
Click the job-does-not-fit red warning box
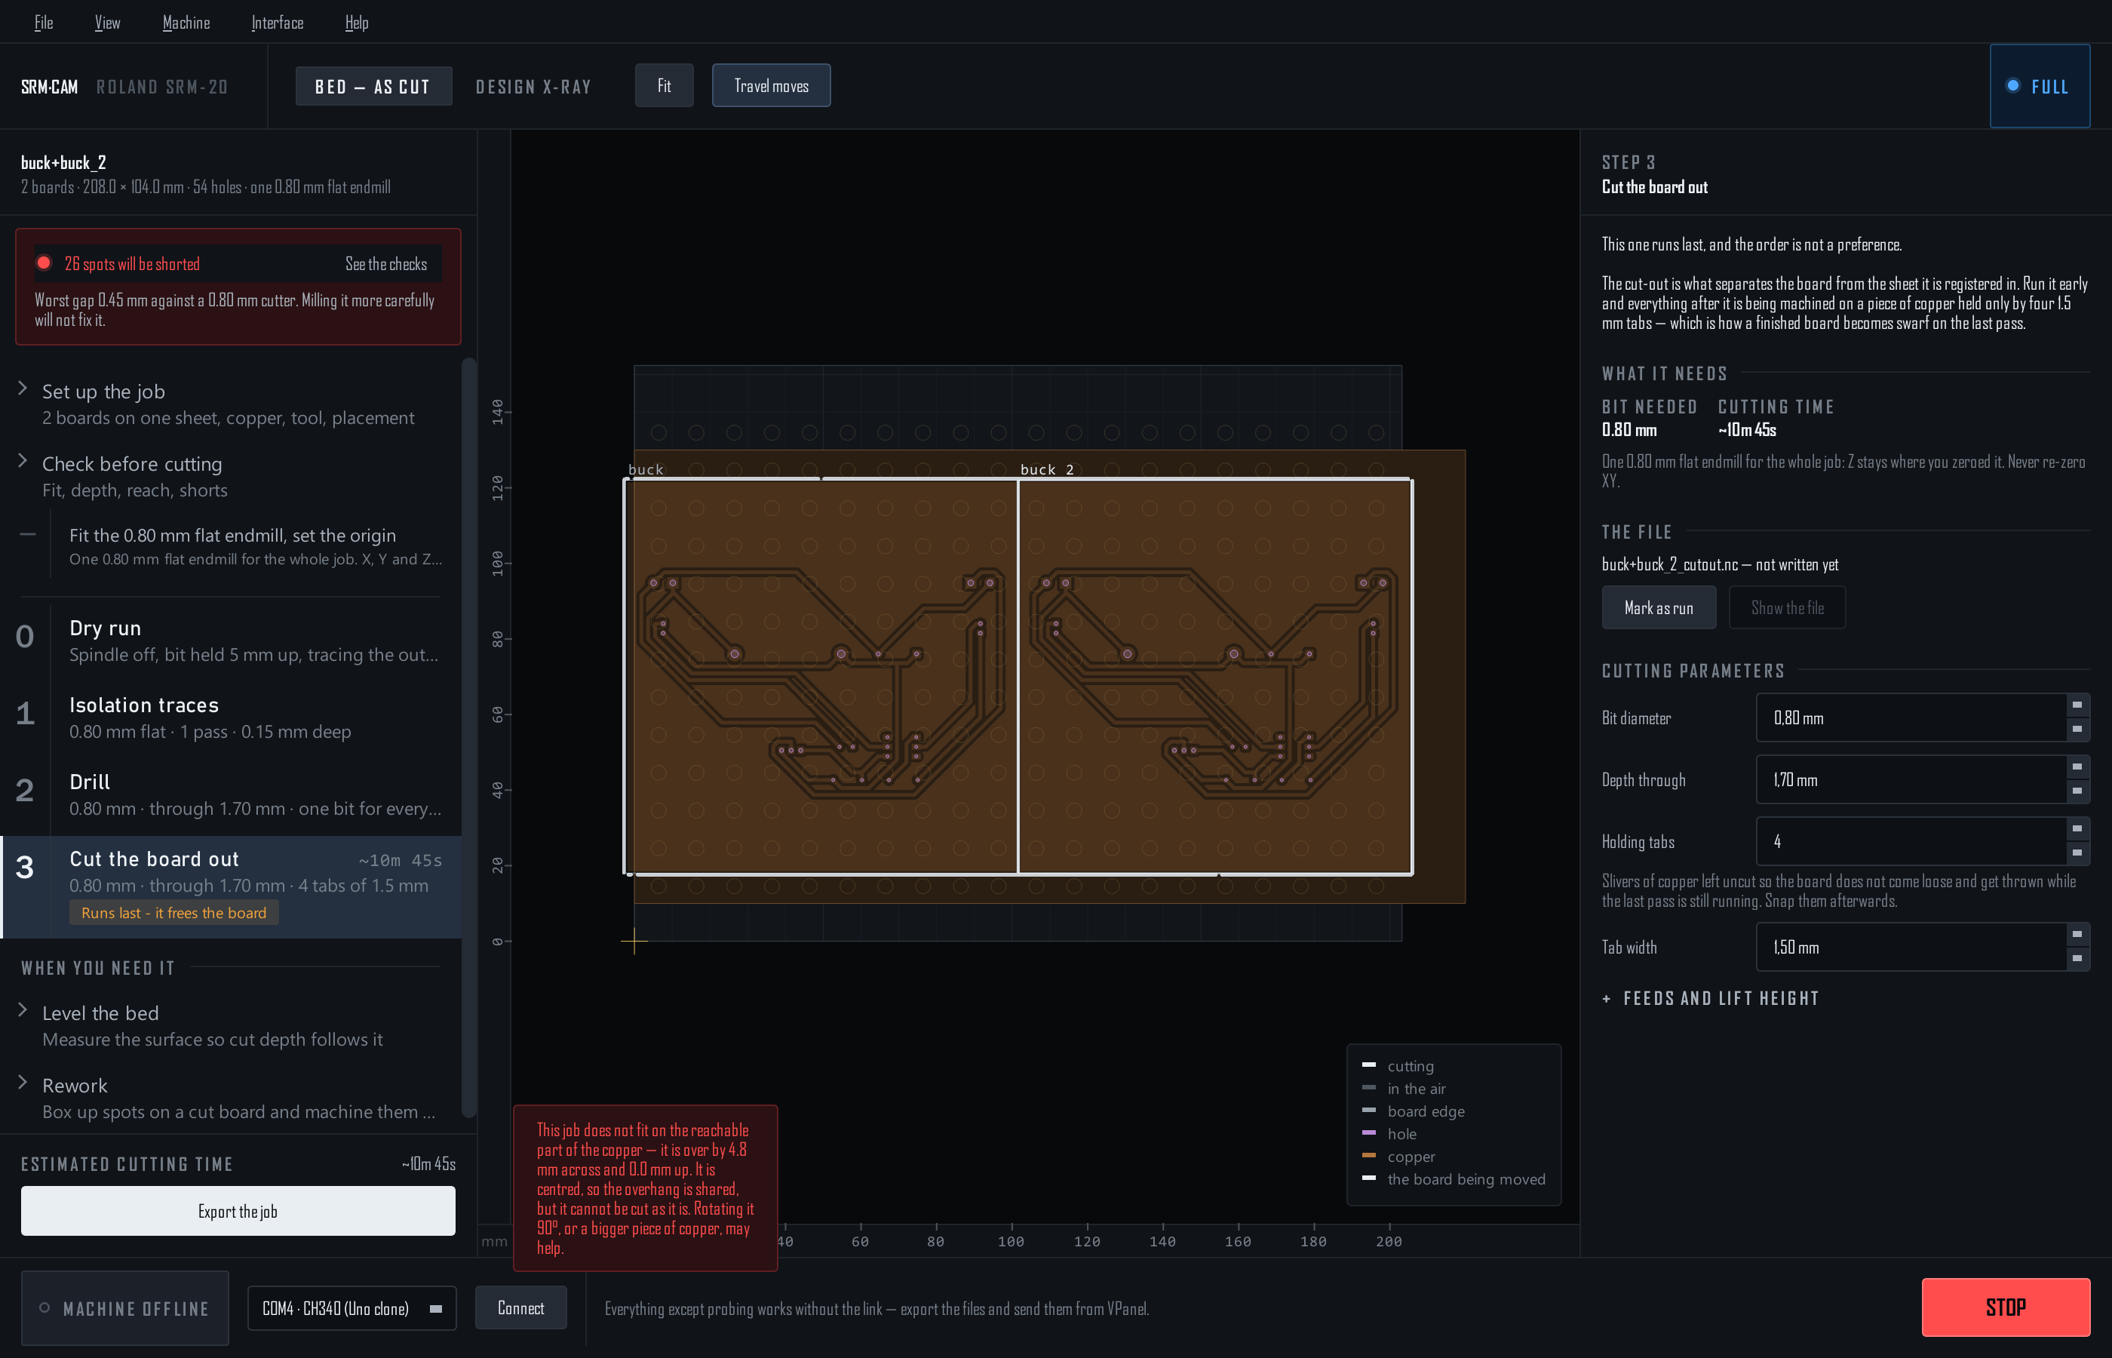[645, 1187]
